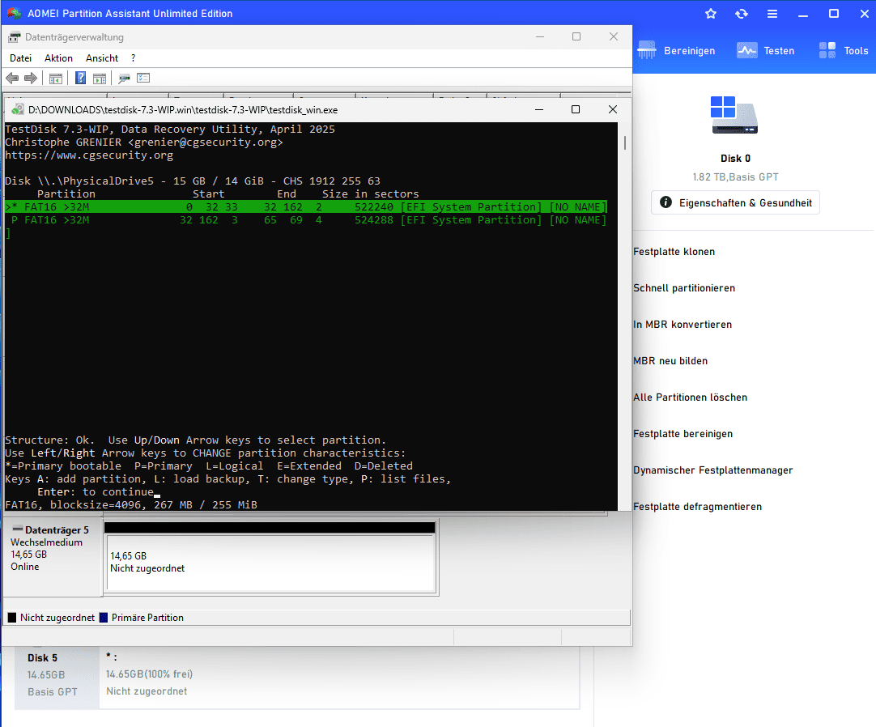Screen dimensions: 876x727
Task: Click the back arrow in Datenträgerverwaltung toolbar
Action: click(12, 79)
